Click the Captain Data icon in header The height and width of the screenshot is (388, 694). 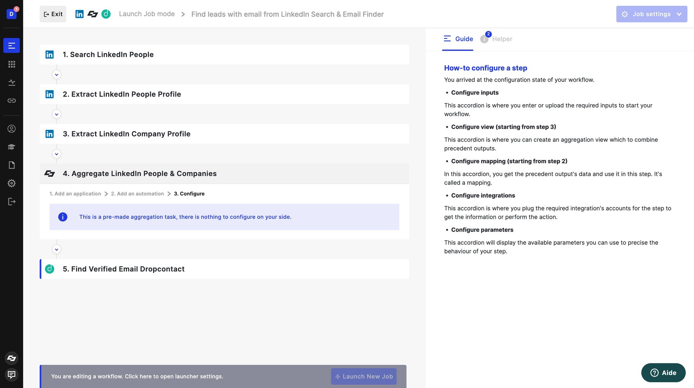click(x=93, y=14)
